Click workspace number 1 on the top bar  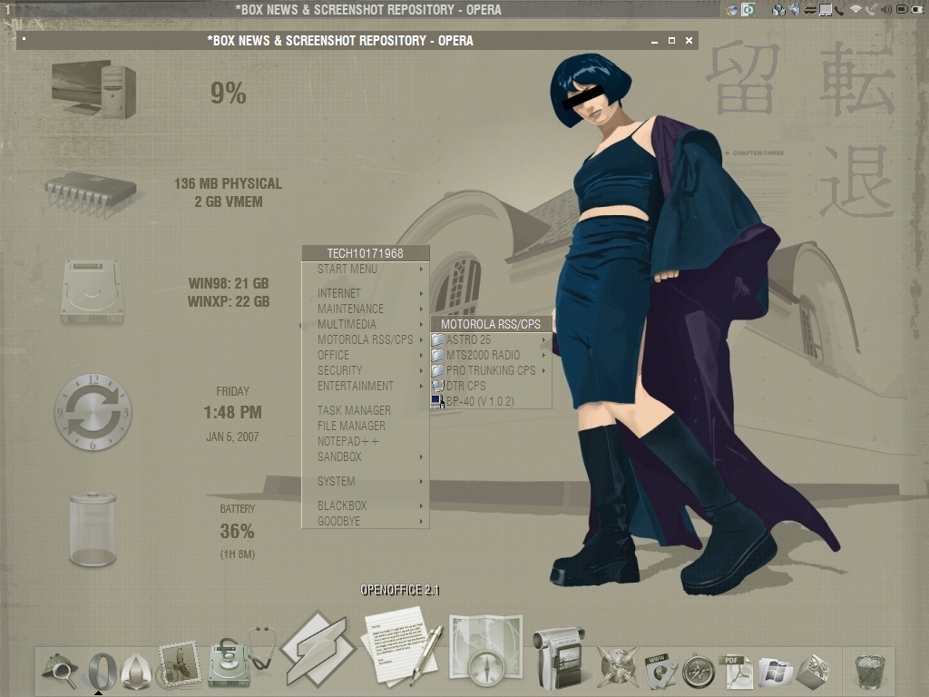tap(7, 9)
